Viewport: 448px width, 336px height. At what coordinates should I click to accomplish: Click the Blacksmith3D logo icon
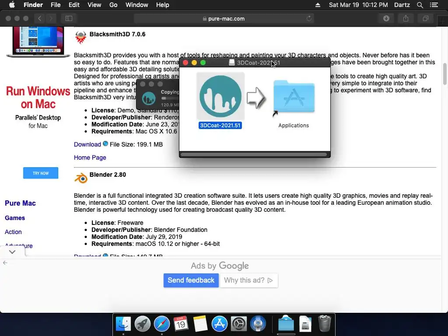80,37
